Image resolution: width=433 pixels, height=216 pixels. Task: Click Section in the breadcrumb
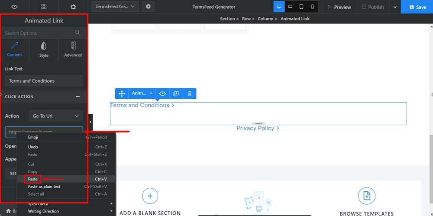[227, 19]
